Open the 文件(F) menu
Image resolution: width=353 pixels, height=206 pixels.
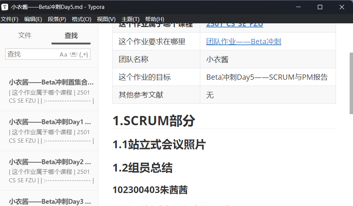(10, 19)
